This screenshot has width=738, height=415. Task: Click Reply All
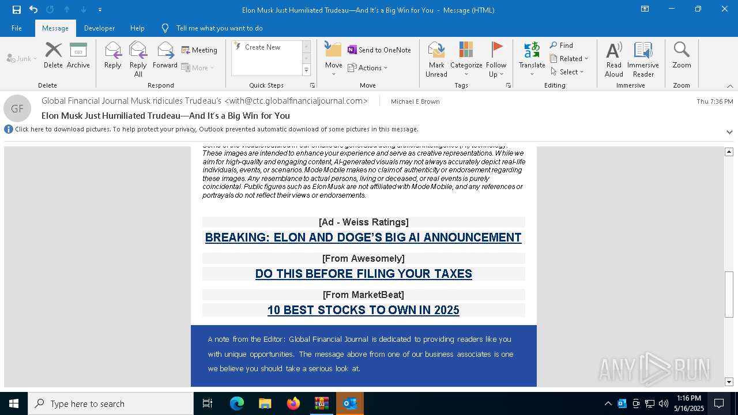[x=138, y=59]
